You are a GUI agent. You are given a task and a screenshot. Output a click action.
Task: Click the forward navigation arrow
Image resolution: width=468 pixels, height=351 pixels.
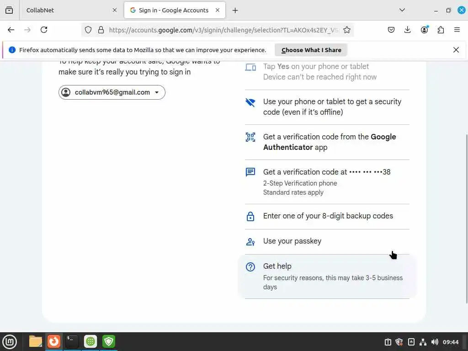coord(27,30)
